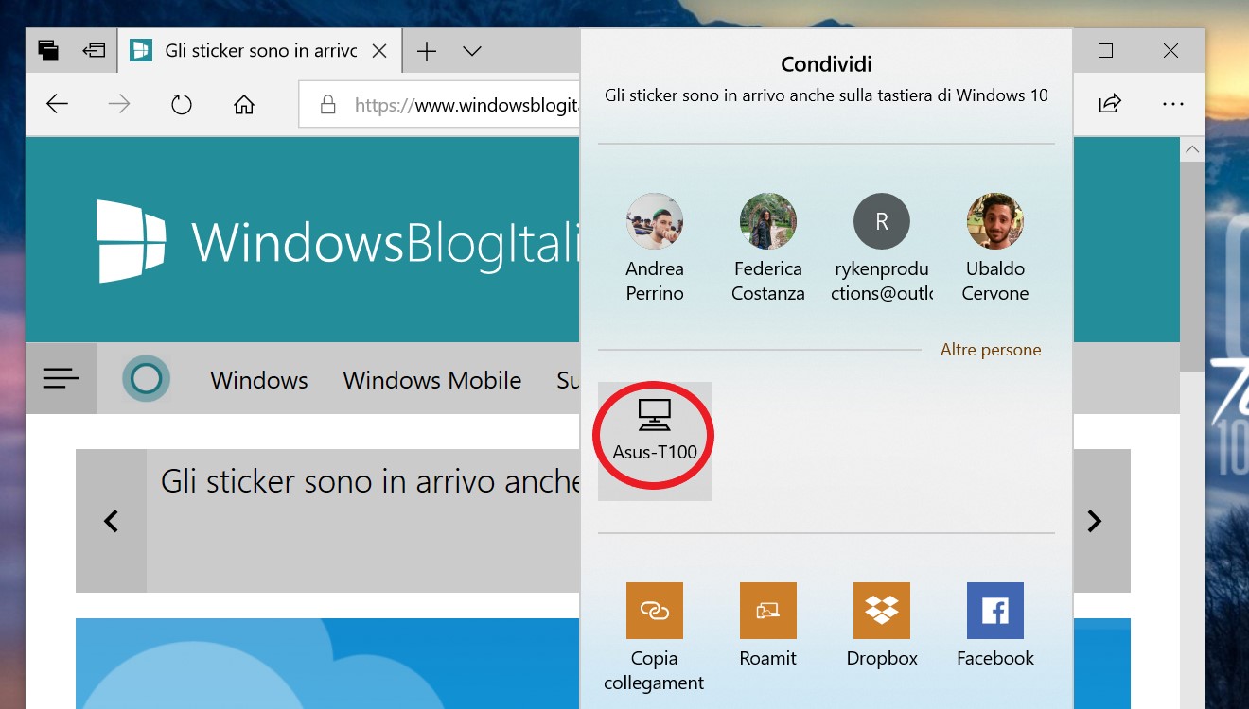This screenshot has height=709, width=1249.
Task: Open Altre persone link
Action: tap(991, 350)
